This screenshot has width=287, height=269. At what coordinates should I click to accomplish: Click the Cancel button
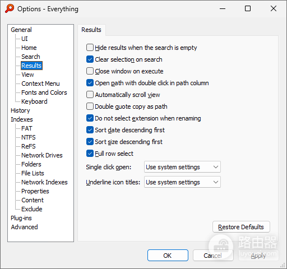click(213, 256)
